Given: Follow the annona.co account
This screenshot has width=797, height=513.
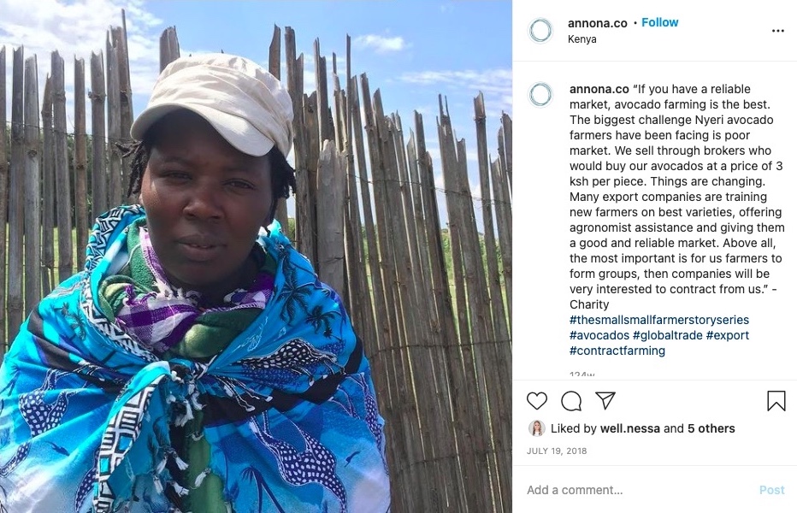Looking at the screenshot, I should (660, 22).
